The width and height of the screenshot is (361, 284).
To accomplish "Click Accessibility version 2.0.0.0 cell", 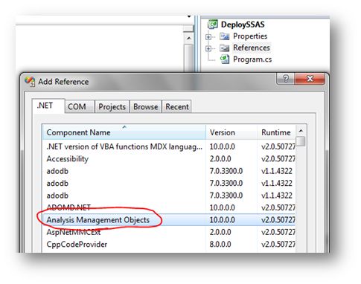I will pos(220,159).
